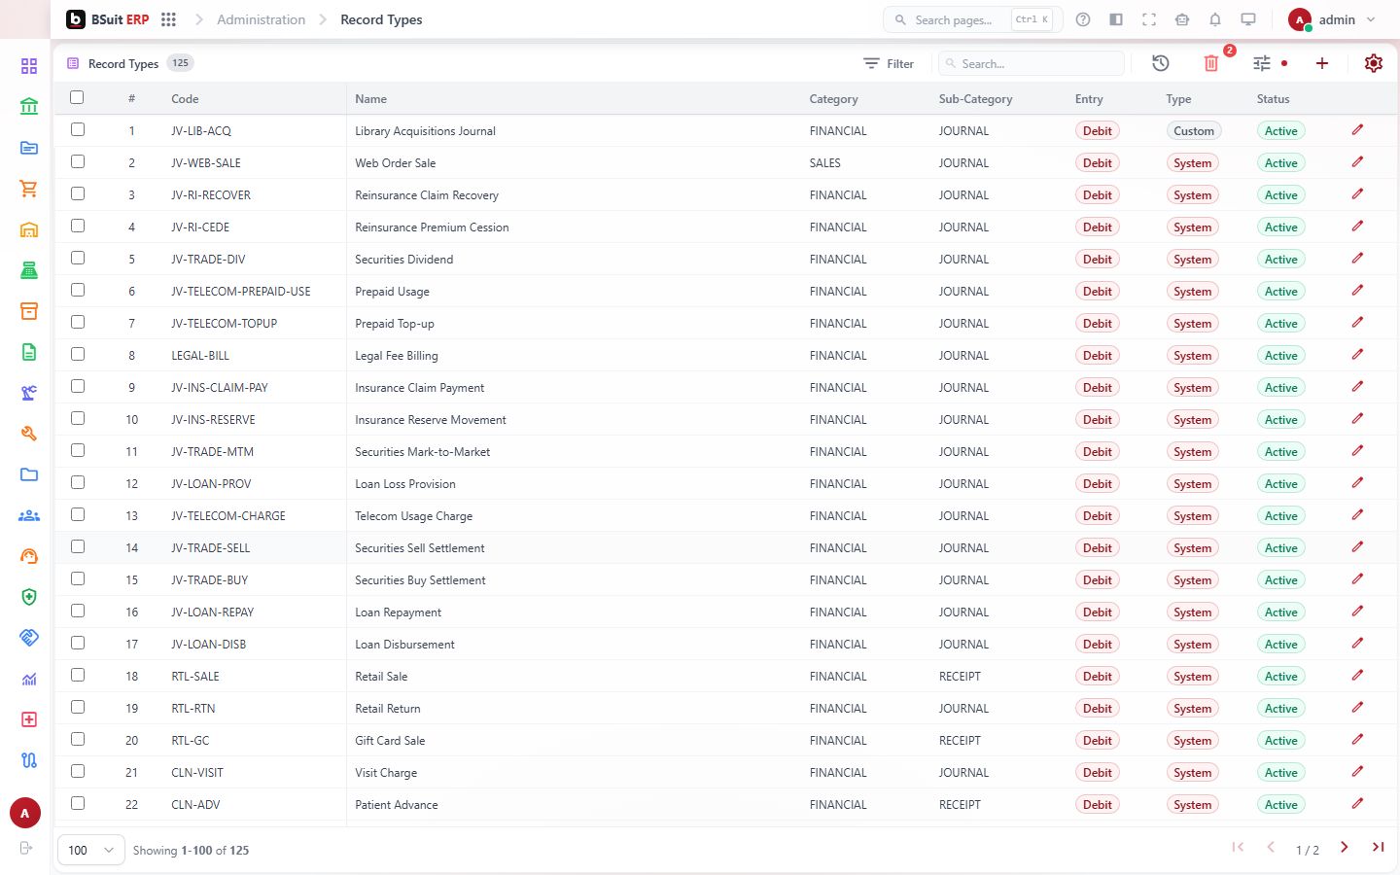Tick the select-all checkbox in header

(x=77, y=97)
